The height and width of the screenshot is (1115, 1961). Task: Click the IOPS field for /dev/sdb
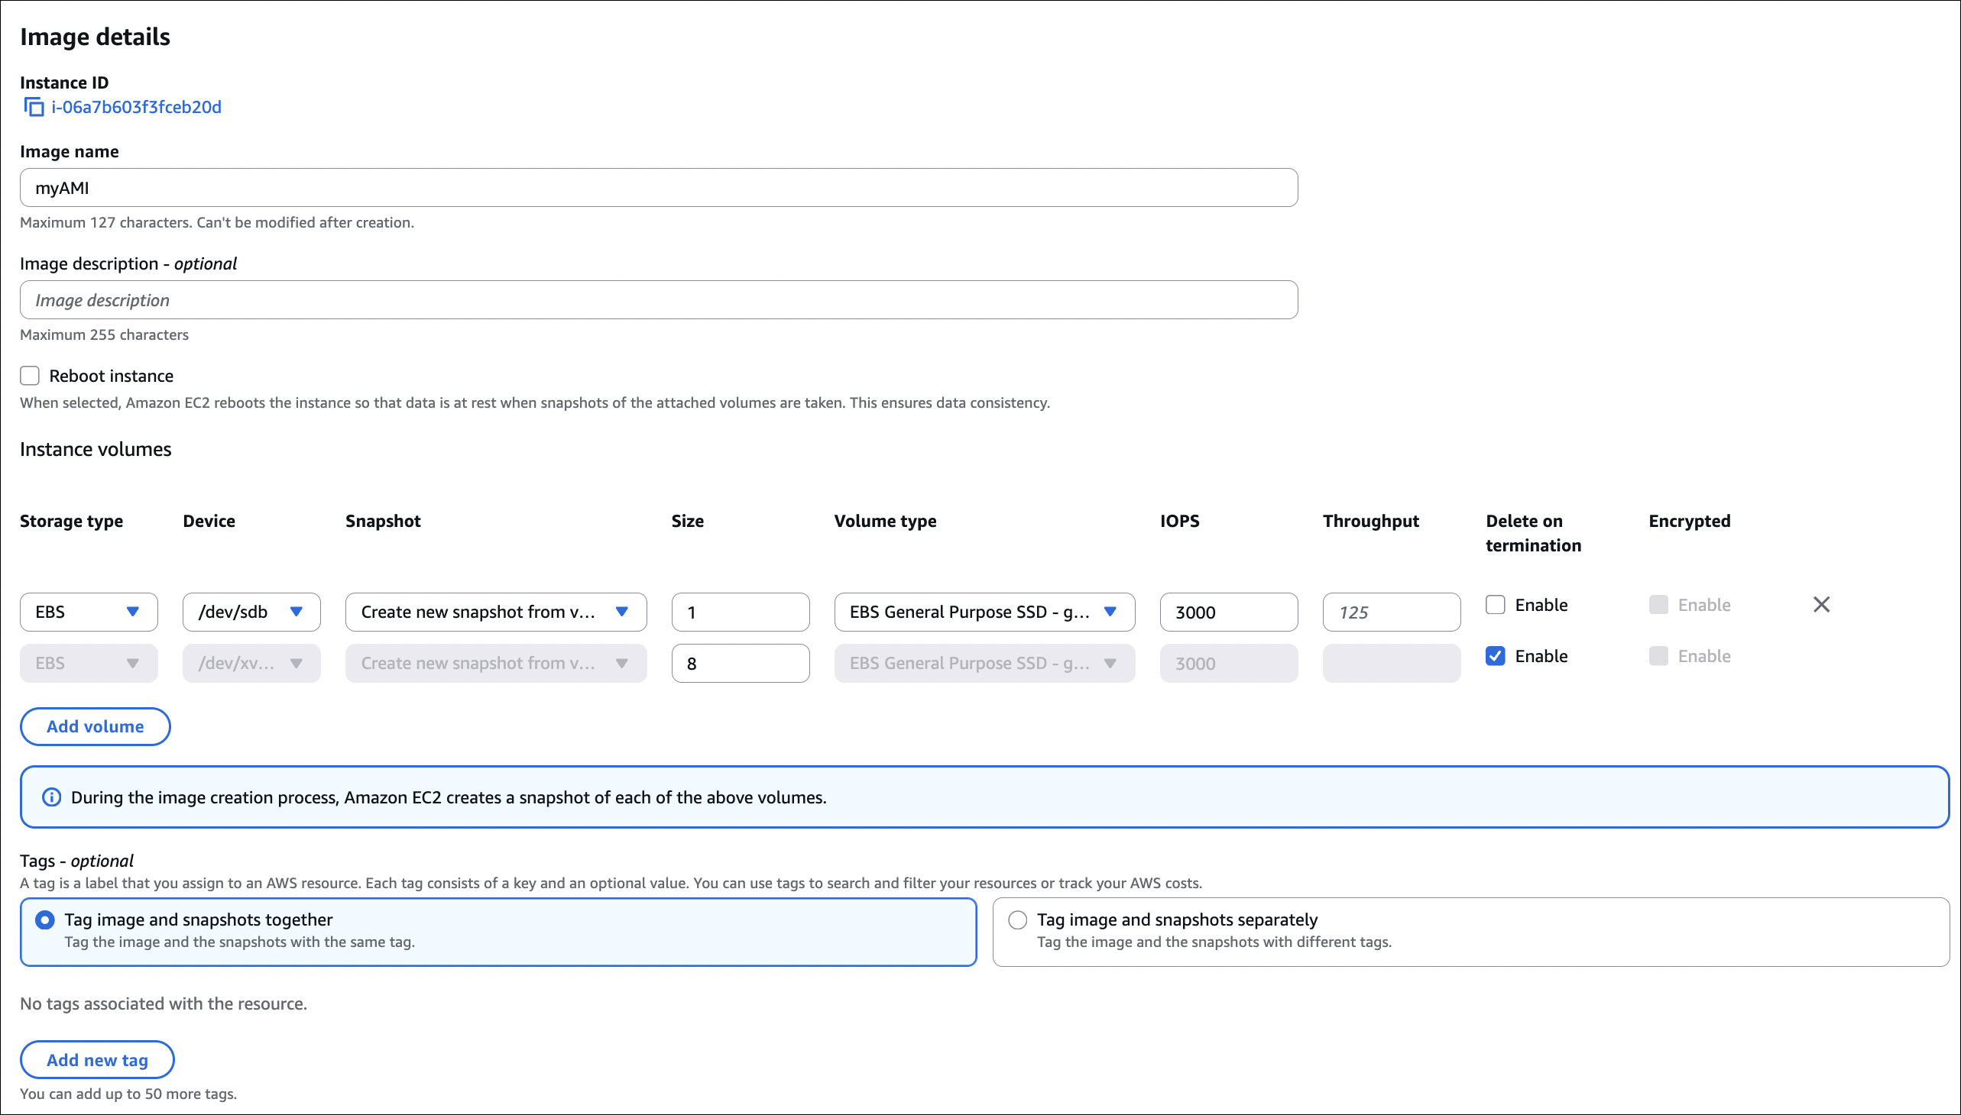pos(1228,612)
